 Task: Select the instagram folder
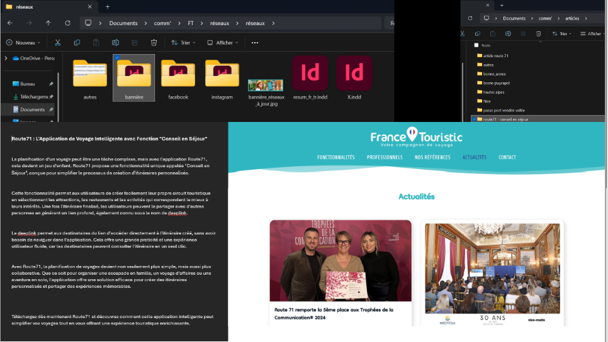coord(222,79)
